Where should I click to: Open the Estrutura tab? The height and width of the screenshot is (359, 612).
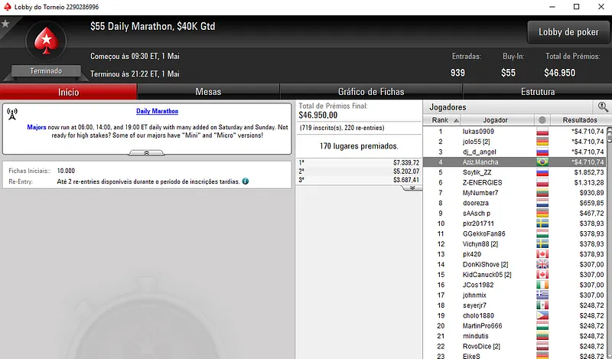click(538, 92)
